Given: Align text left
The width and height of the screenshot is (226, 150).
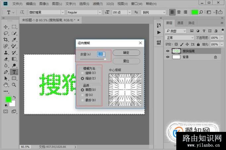Looking at the screenshot, I should (x=172, y=12).
